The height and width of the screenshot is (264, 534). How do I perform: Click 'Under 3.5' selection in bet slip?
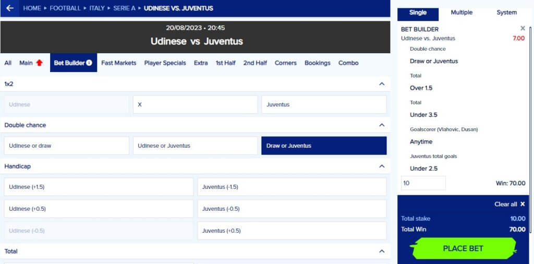click(423, 115)
